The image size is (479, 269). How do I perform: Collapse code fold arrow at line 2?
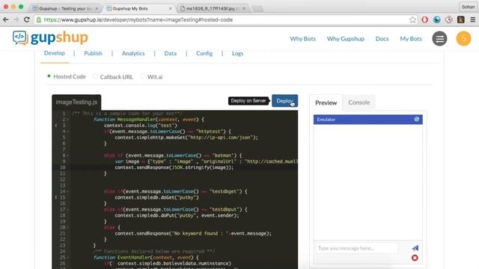(68, 120)
